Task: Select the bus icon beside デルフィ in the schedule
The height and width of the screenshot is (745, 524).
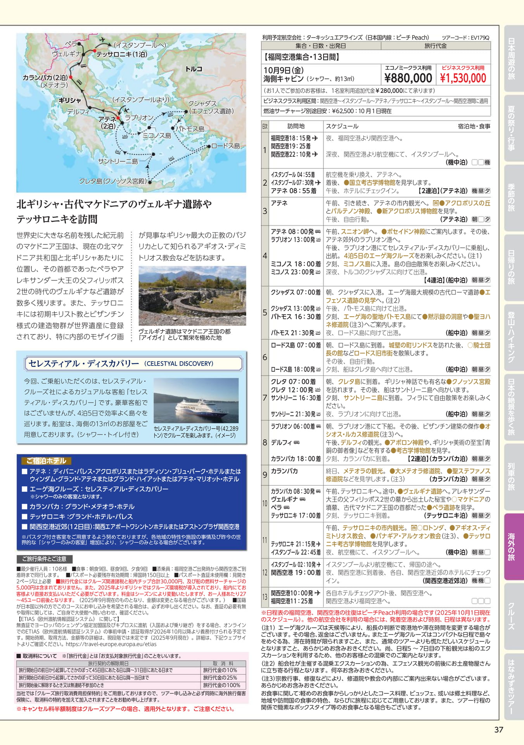Action: [x=297, y=443]
